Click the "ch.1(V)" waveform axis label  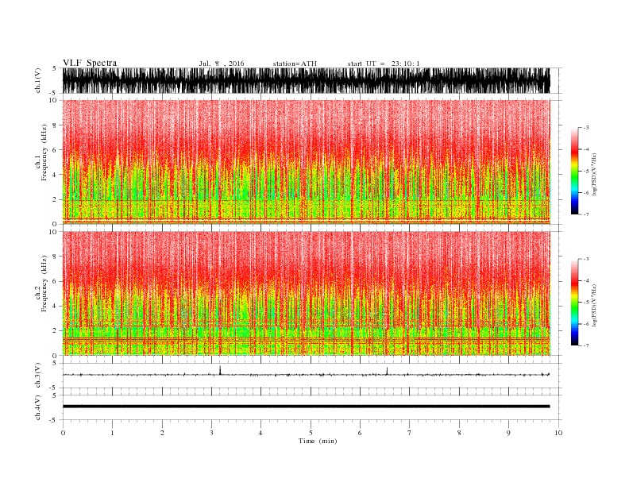38,80
